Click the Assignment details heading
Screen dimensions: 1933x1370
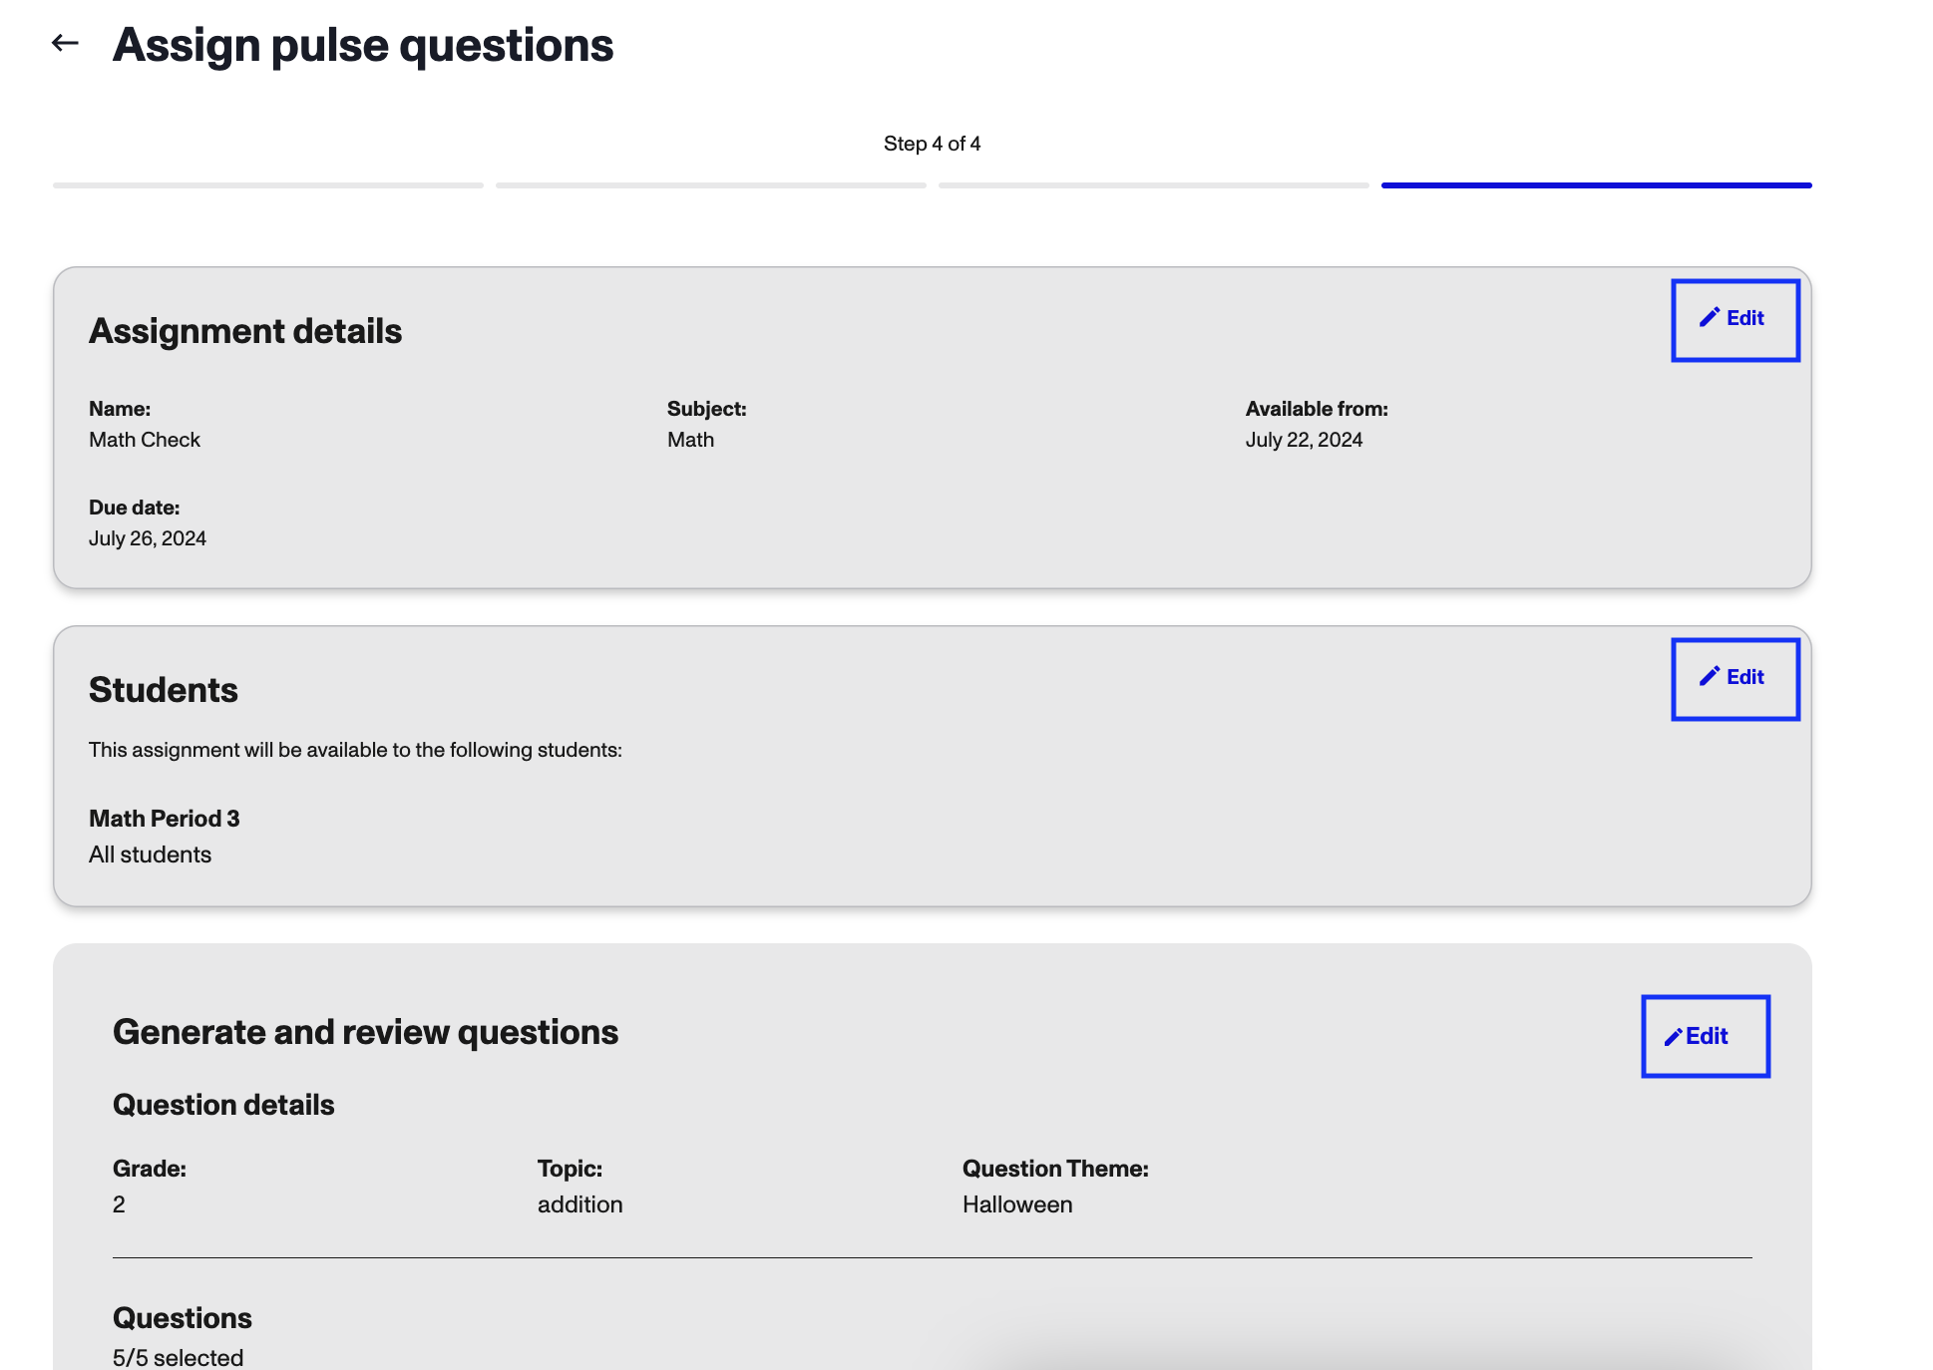[245, 331]
